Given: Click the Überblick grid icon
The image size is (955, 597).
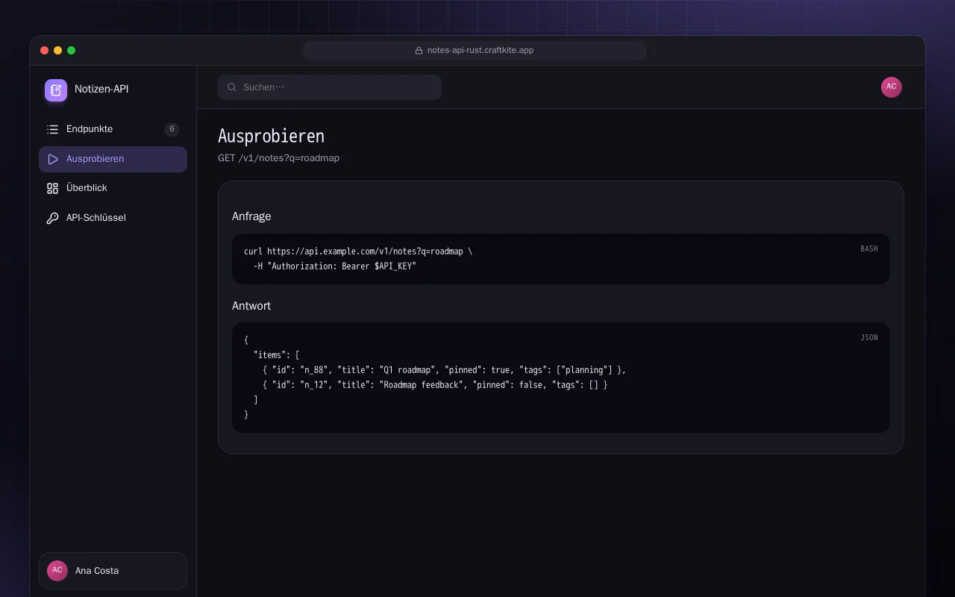Looking at the screenshot, I should pos(52,188).
